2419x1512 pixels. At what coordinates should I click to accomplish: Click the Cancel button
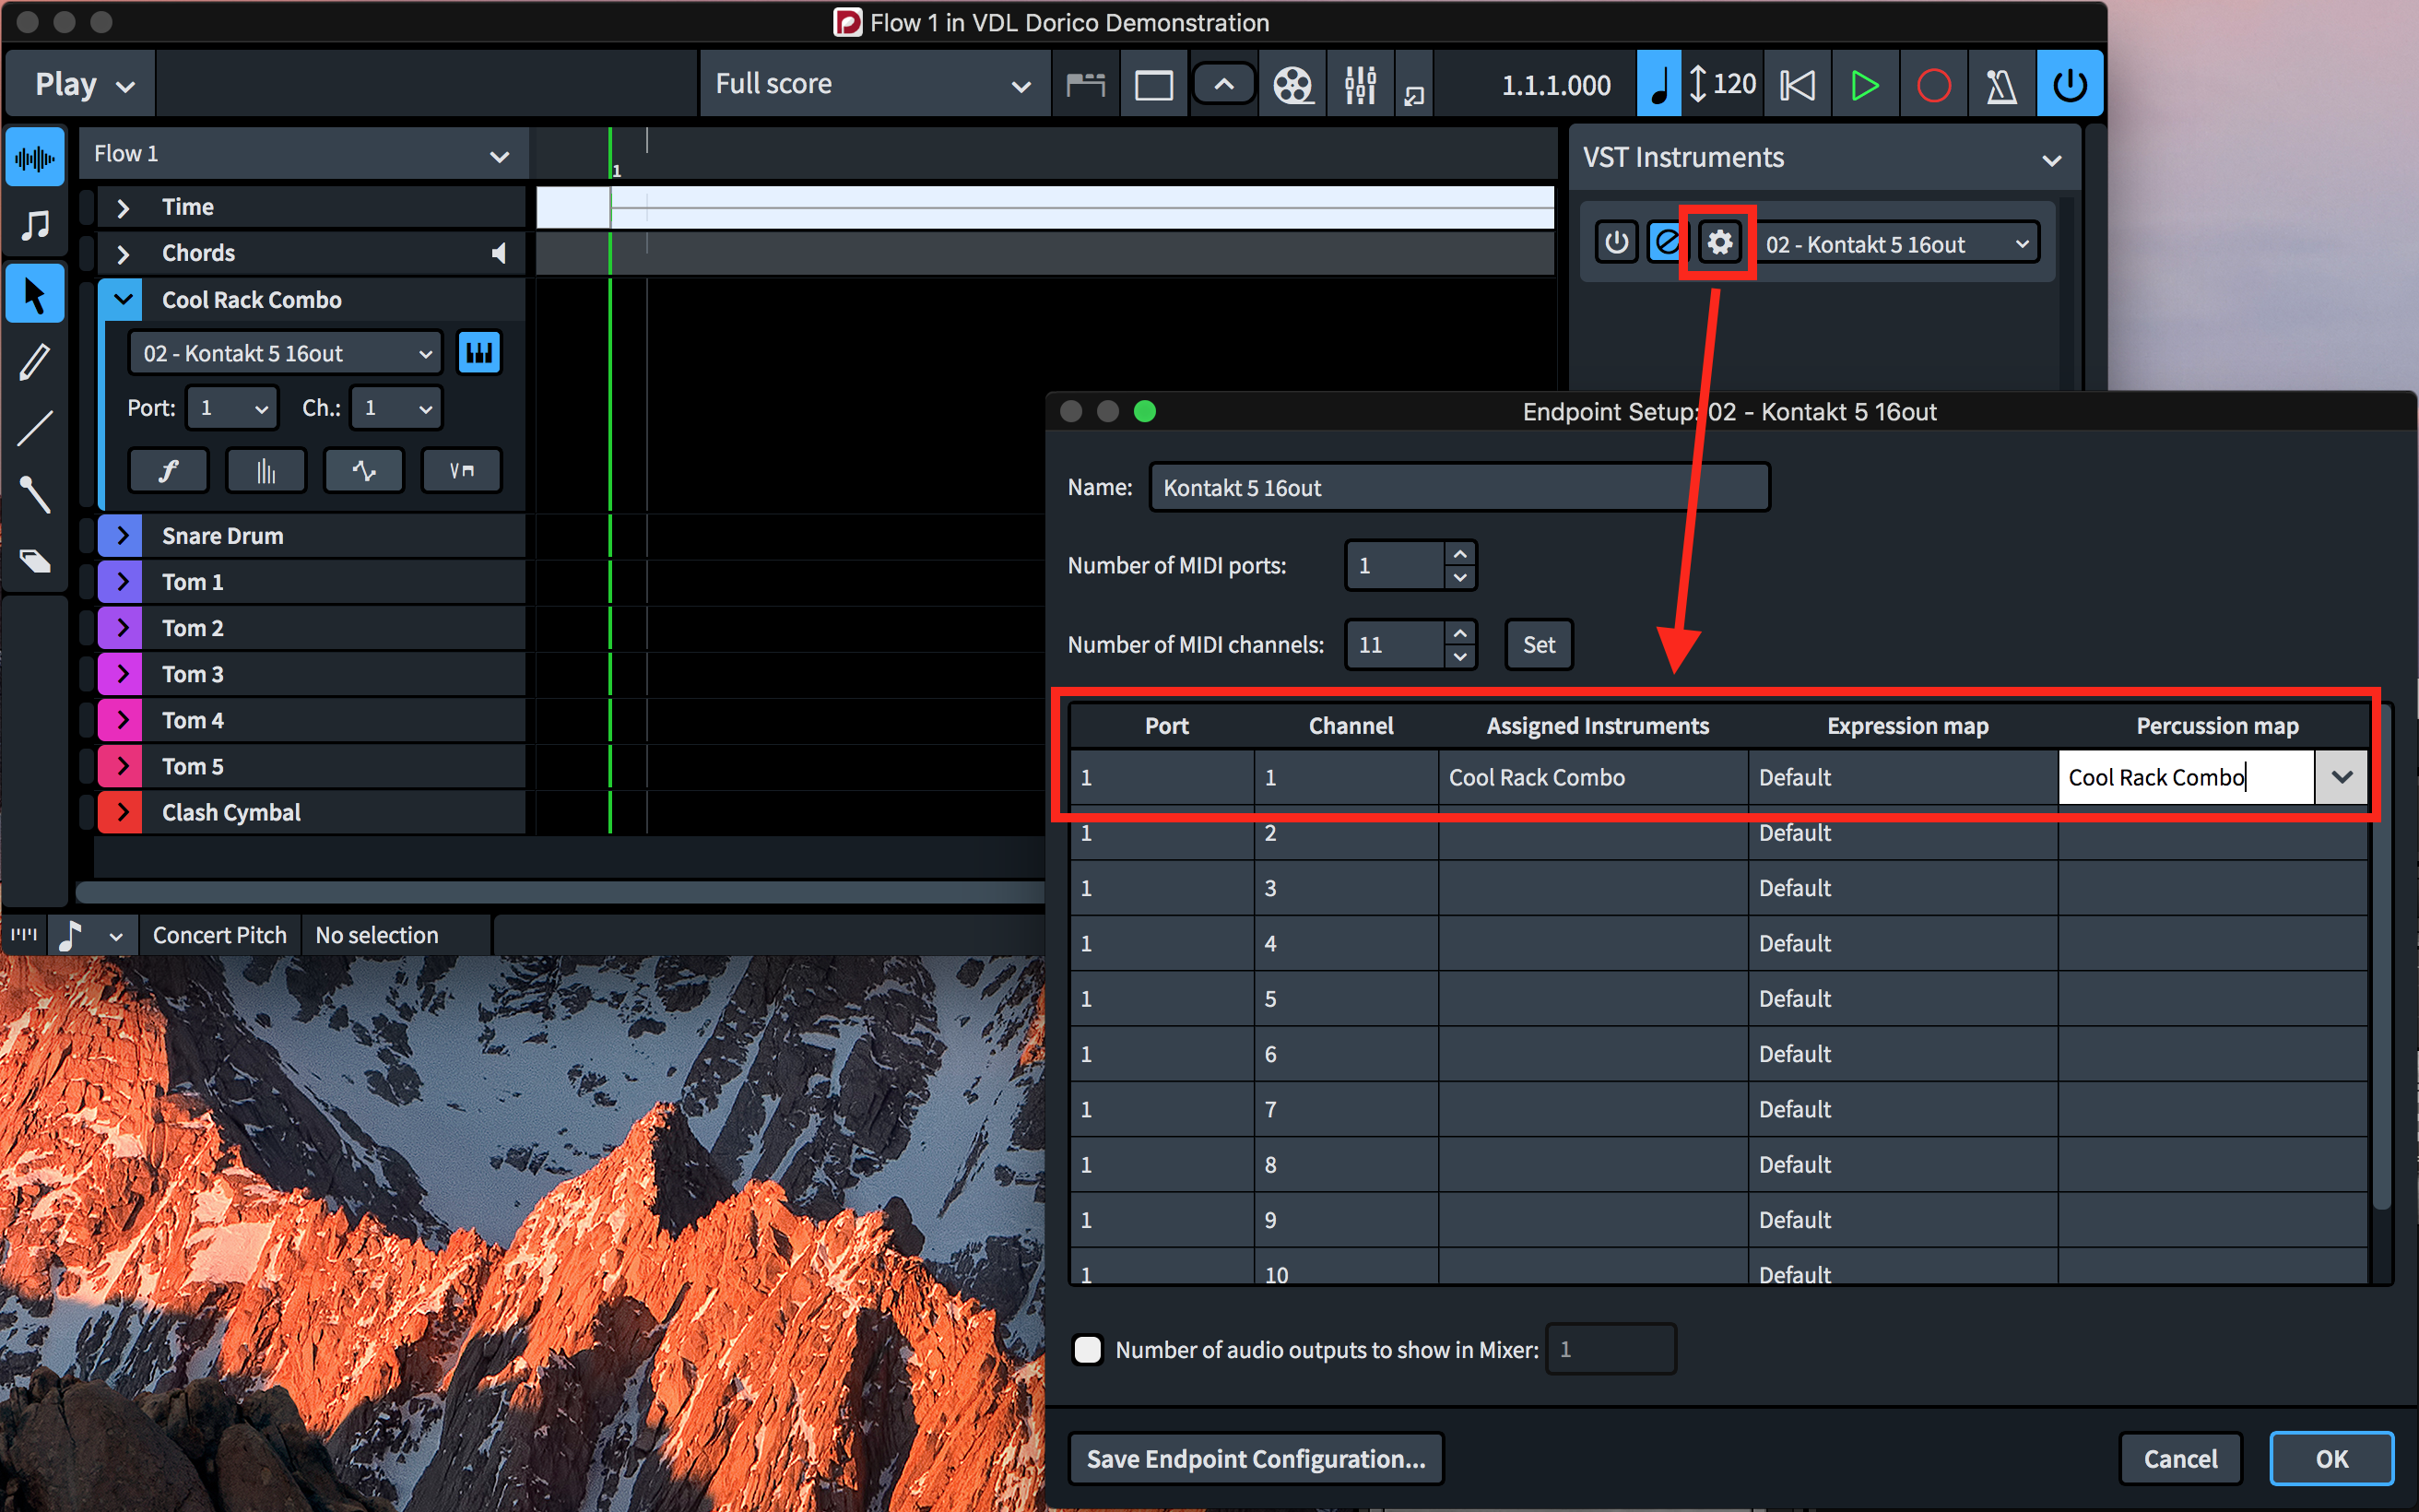[x=2180, y=1459]
